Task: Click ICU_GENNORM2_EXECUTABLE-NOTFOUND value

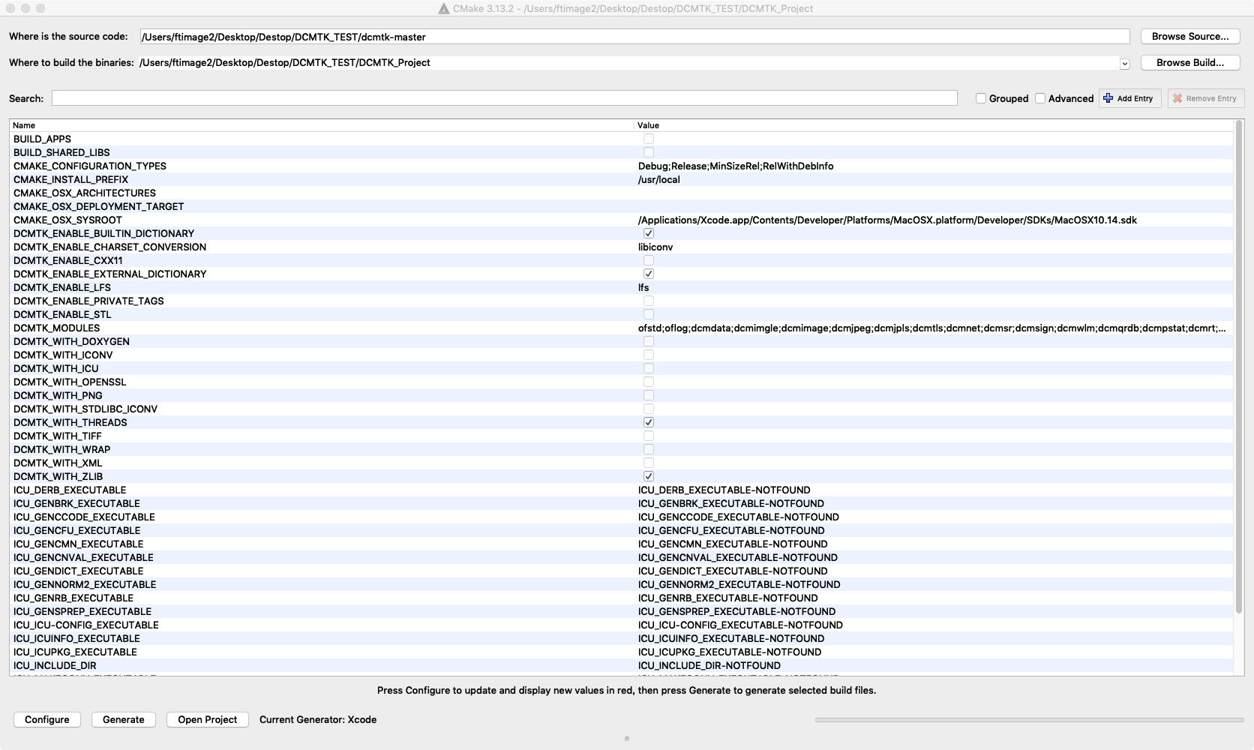Action: (739, 584)
